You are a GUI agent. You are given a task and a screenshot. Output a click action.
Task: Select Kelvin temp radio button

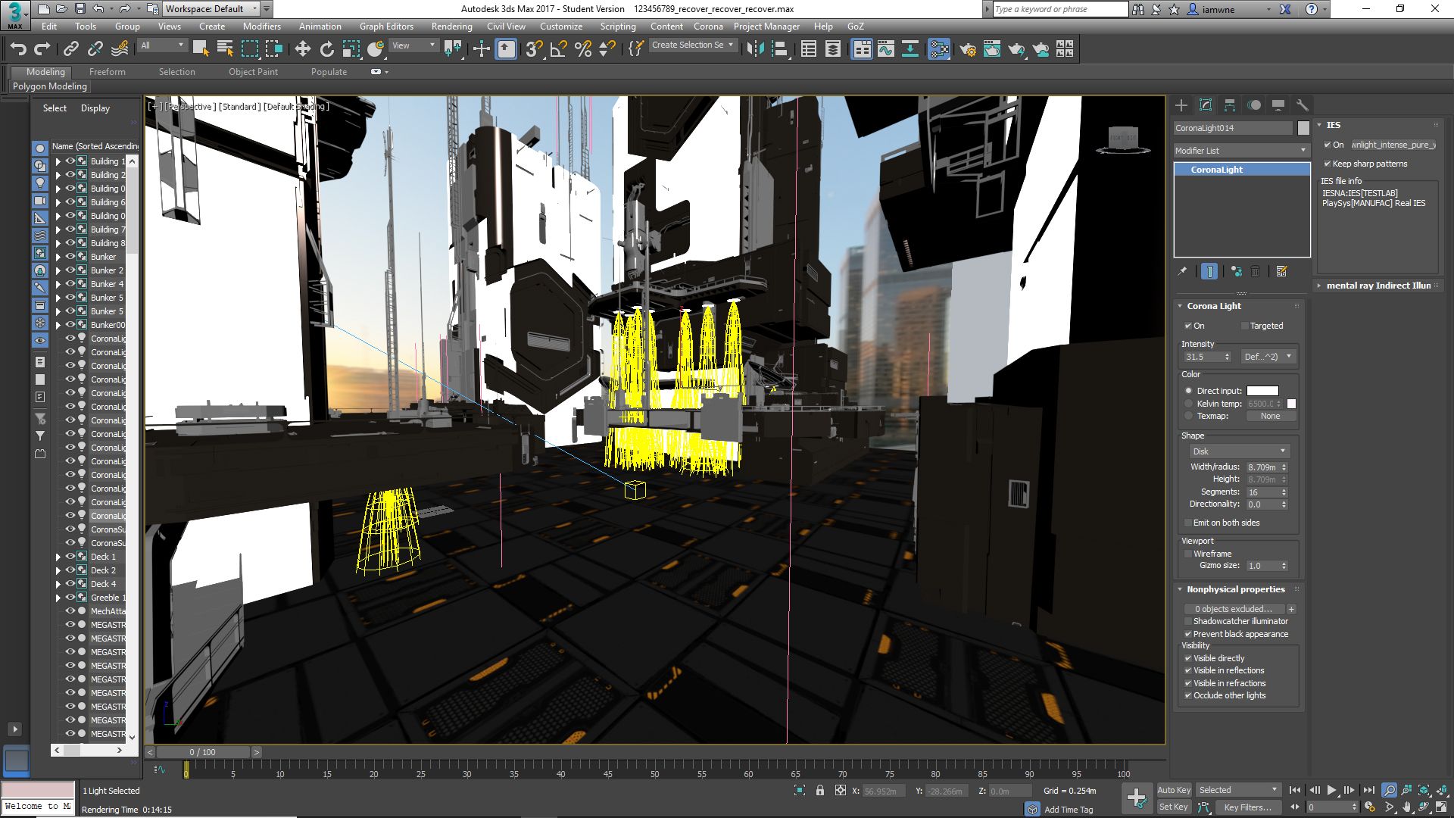coord(1188,404)
